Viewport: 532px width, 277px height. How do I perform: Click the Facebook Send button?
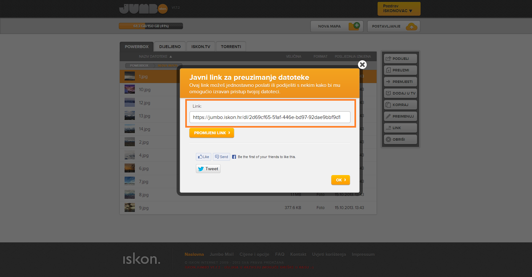click(x=222, y=157)
